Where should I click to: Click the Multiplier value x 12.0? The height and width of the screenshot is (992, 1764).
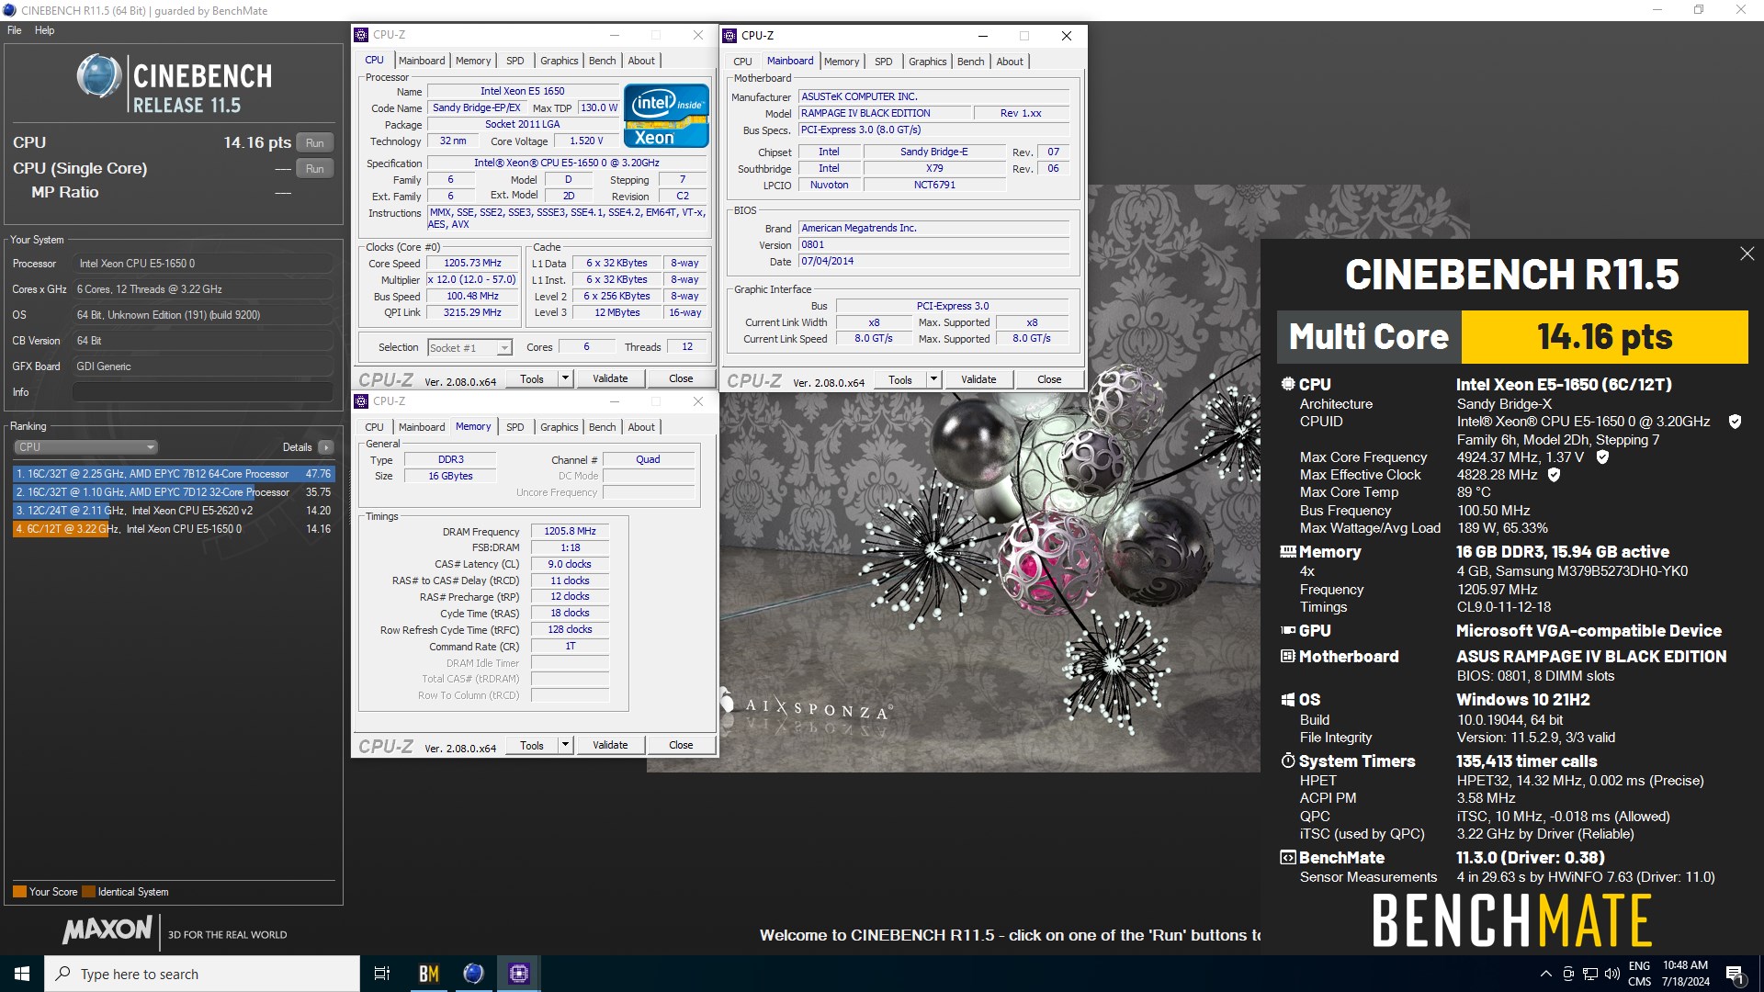[472, 279]
